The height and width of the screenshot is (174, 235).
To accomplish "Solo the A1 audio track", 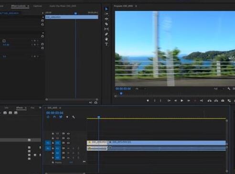I will click(73, 148).
